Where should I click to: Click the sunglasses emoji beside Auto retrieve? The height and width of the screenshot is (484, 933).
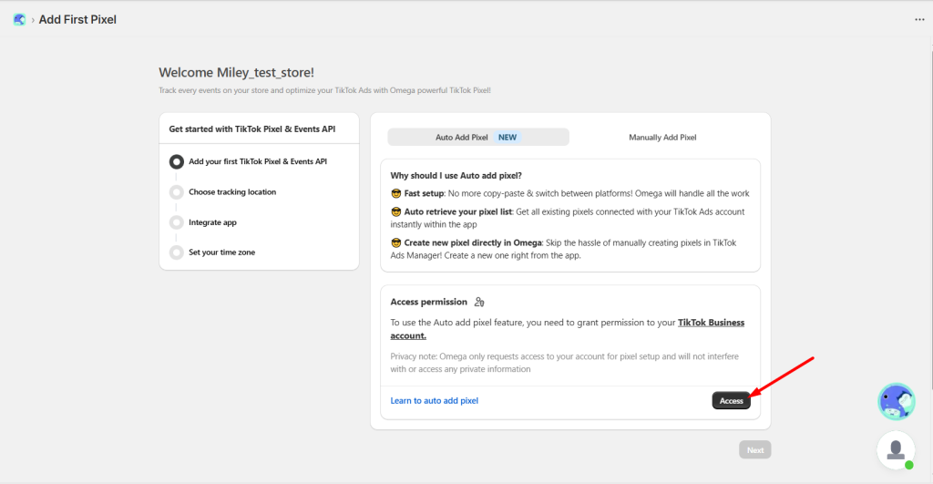[395, 211]
